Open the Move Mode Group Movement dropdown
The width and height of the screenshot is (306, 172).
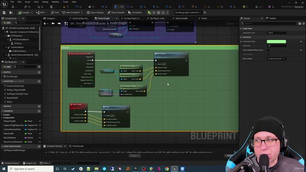[x=276, y=59]
